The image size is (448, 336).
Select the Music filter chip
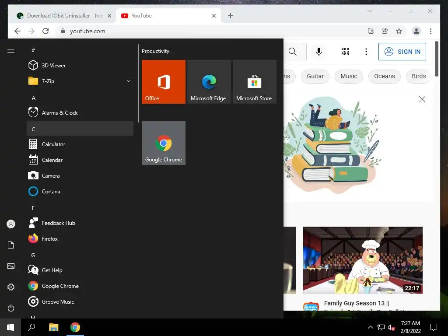point(349,76)
